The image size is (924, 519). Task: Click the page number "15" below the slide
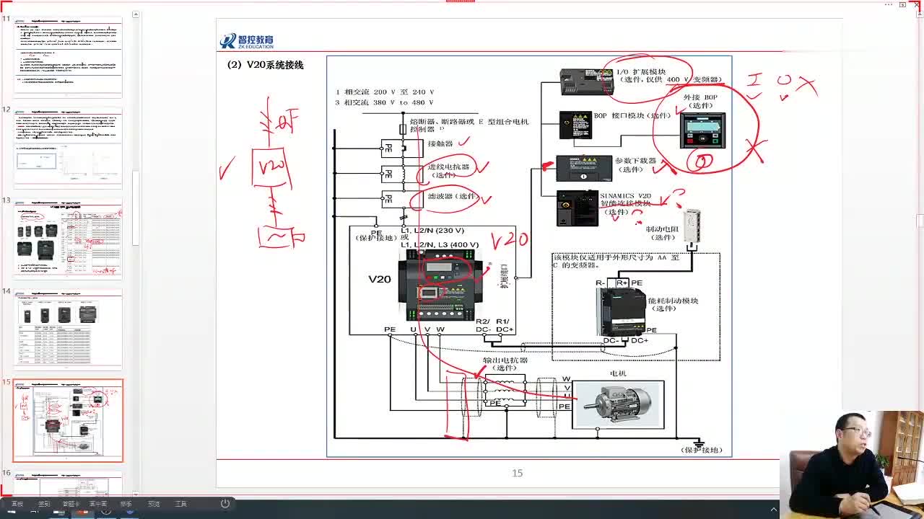pos(517,473)
